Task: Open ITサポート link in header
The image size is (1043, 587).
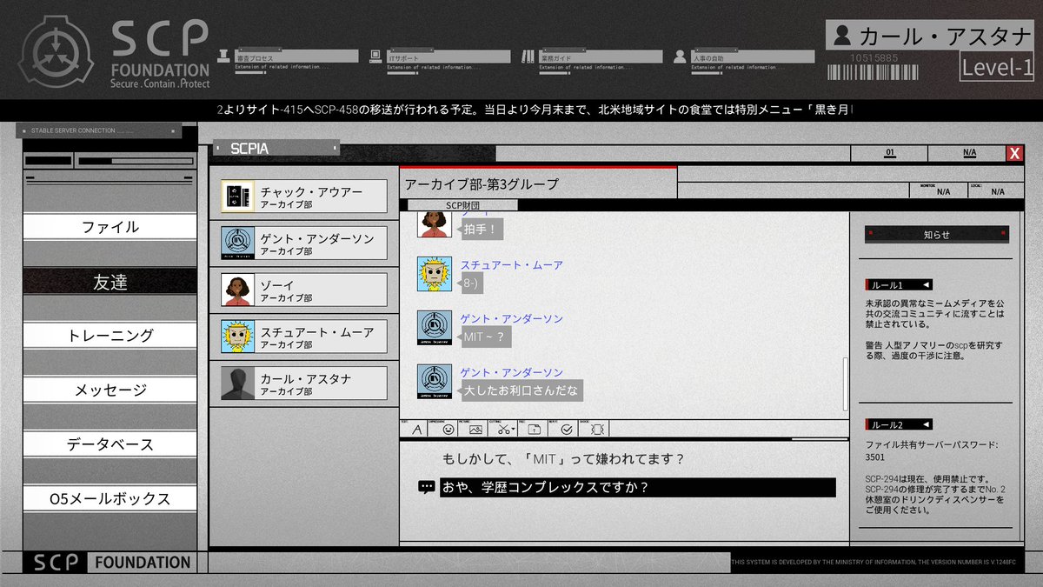Action: 448,57
